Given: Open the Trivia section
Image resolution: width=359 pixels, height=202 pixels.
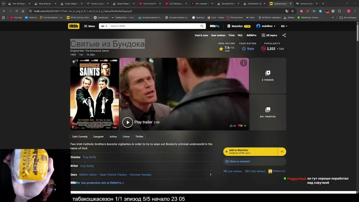Looking at the screenshot, I should coord(231,35).
